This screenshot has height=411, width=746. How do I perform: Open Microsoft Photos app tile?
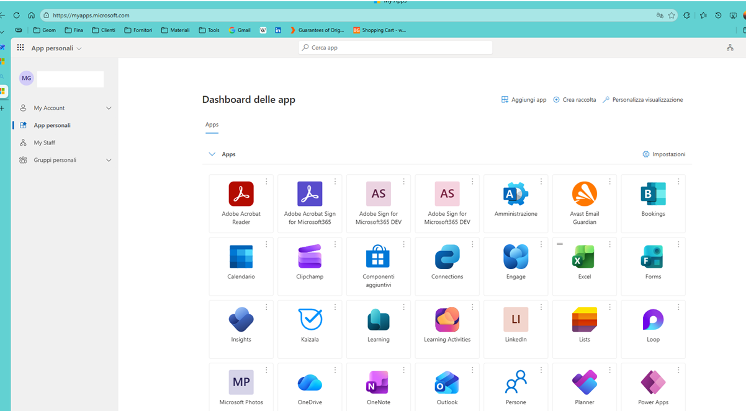click(241, 387)
